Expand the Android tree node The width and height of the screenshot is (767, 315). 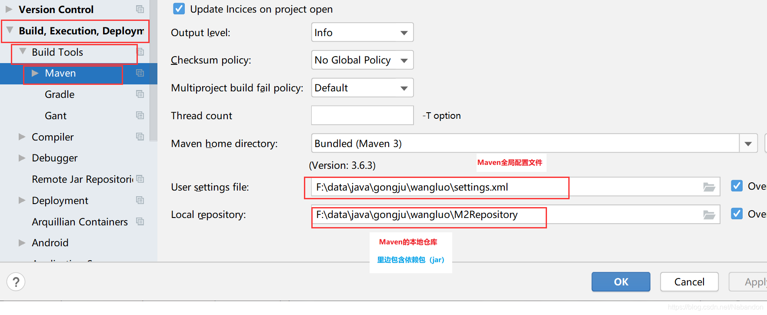(x=22, y=243)
